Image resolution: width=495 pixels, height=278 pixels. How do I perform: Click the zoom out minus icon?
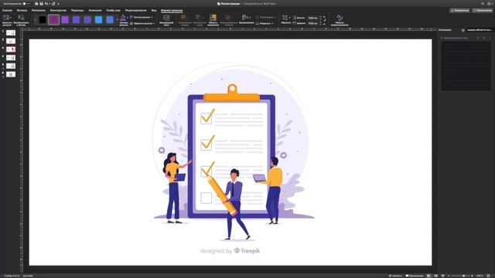[x=449, y=276]
